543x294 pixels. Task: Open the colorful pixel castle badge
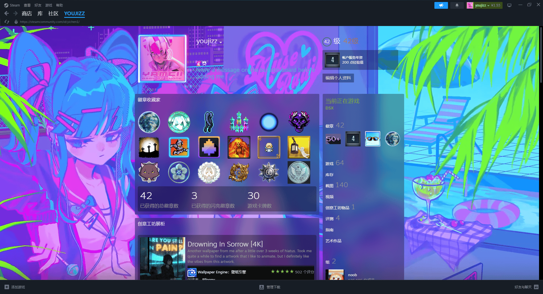239,122
